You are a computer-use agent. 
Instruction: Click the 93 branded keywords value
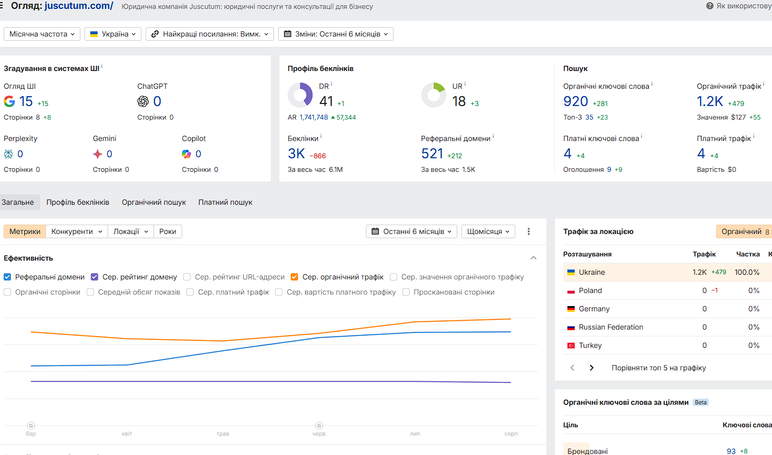(731, 451)
